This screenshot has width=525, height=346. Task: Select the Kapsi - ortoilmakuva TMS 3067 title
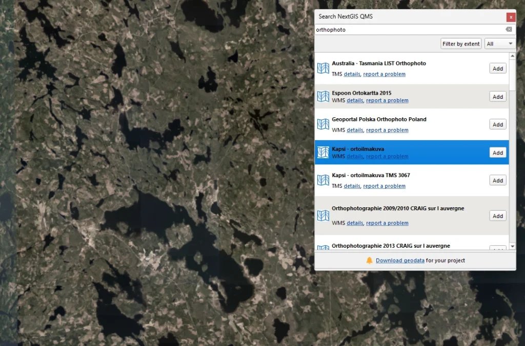click(x=371, y=175)
